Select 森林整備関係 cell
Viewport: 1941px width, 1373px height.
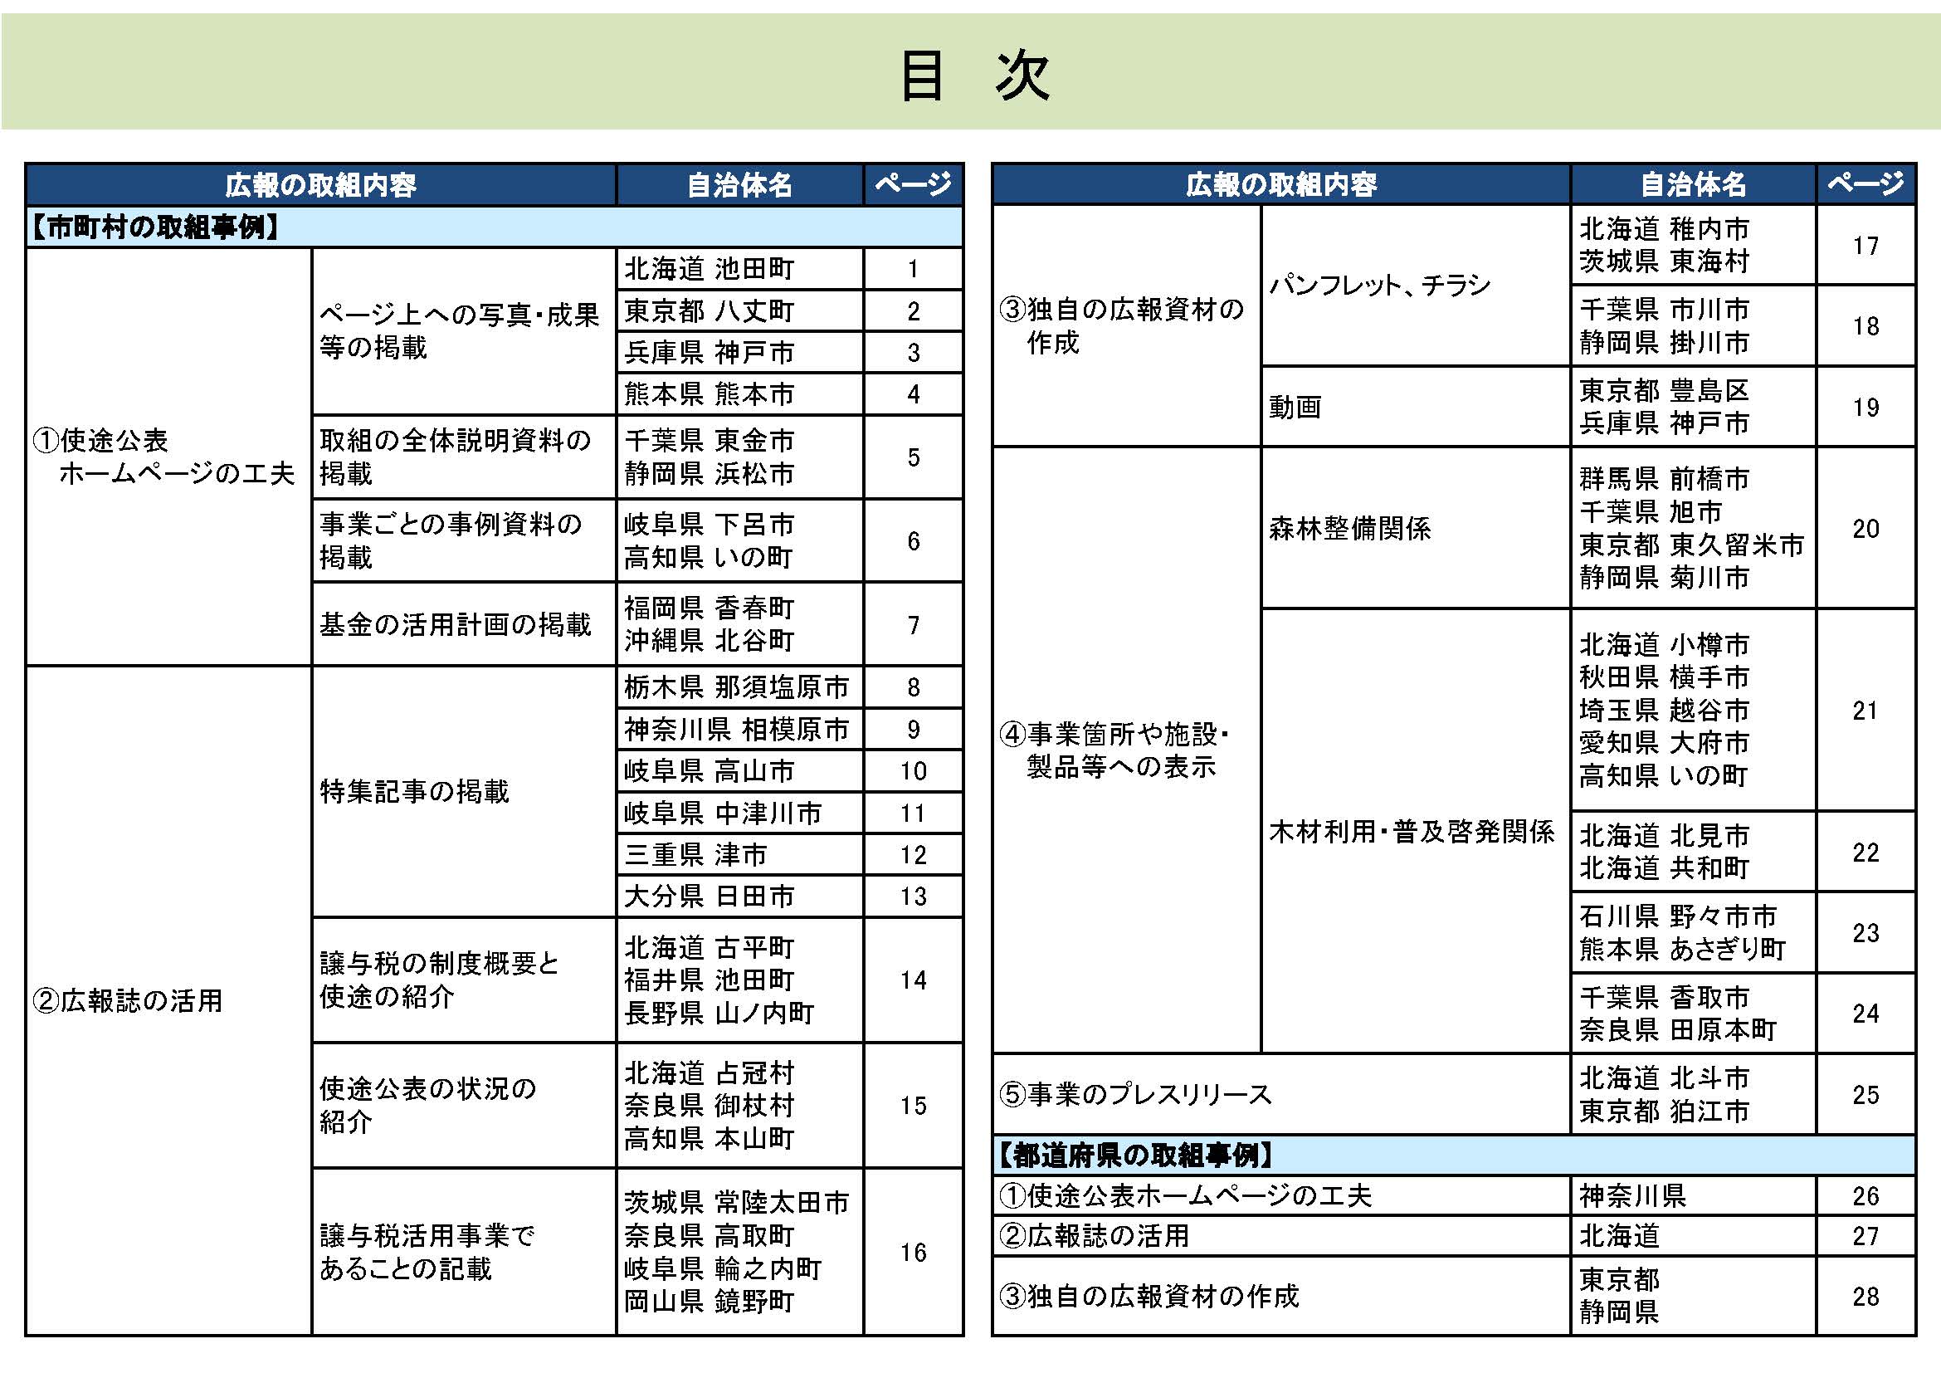click(x=1415, y=528)
